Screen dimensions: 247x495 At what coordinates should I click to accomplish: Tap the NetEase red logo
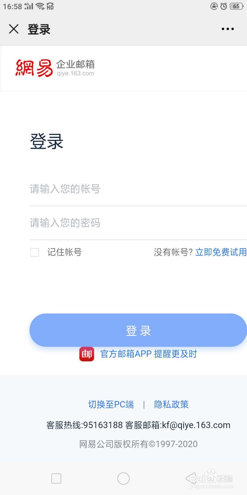pyautogui.click(x=34, y=68)
